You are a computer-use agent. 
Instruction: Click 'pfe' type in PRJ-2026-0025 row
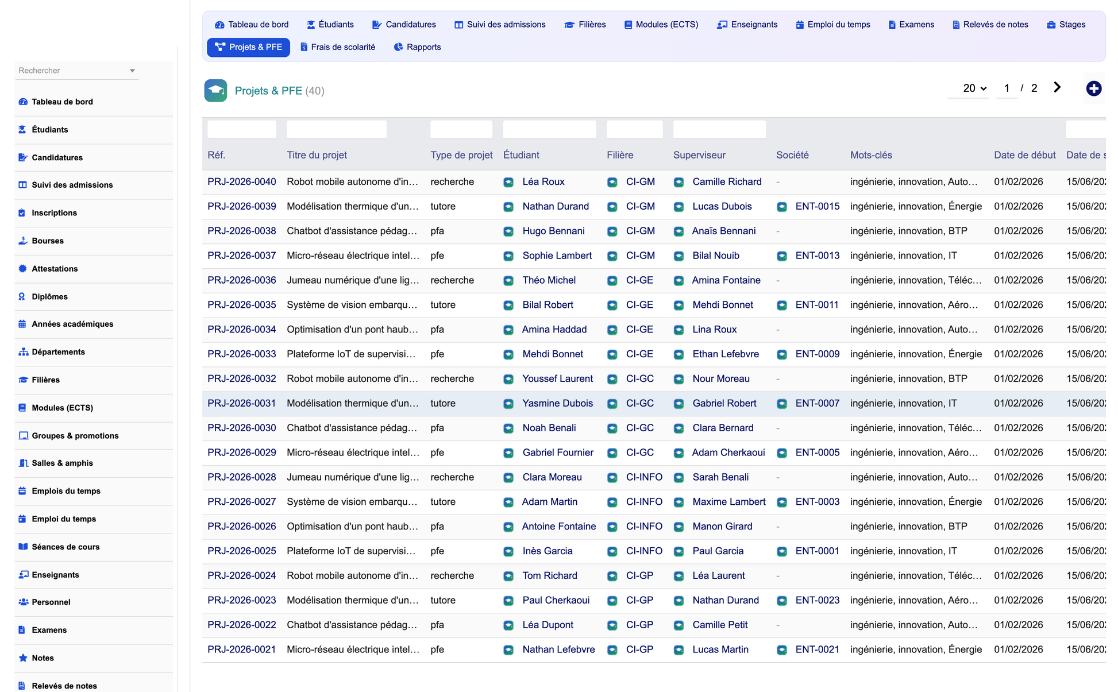tap(437, 551)
